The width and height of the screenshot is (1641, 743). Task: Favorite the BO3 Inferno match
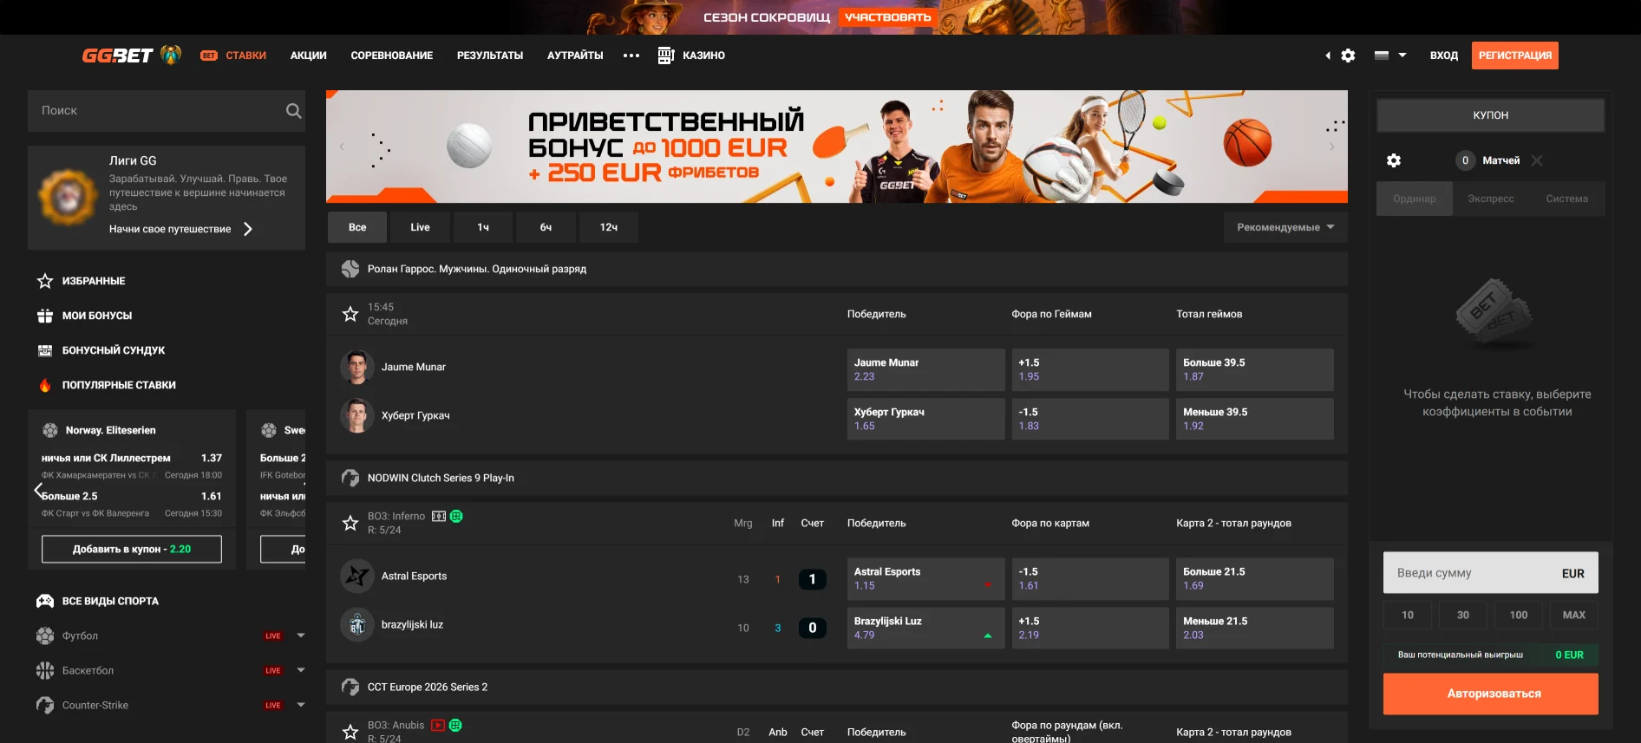[350, 523]
